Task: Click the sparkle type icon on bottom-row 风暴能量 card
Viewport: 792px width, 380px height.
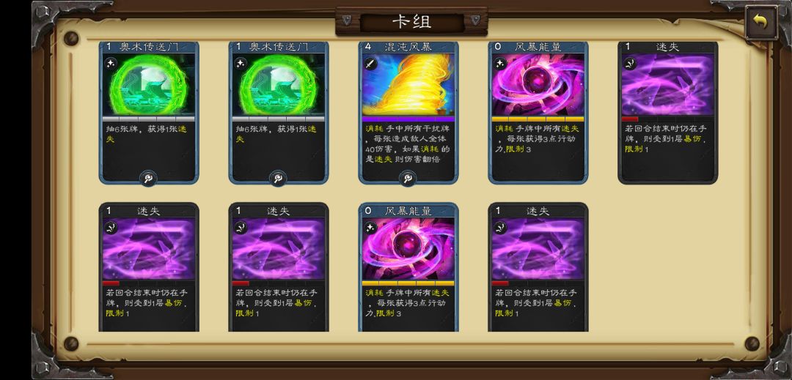Action: pyautogui.click(x=371, y=227)
